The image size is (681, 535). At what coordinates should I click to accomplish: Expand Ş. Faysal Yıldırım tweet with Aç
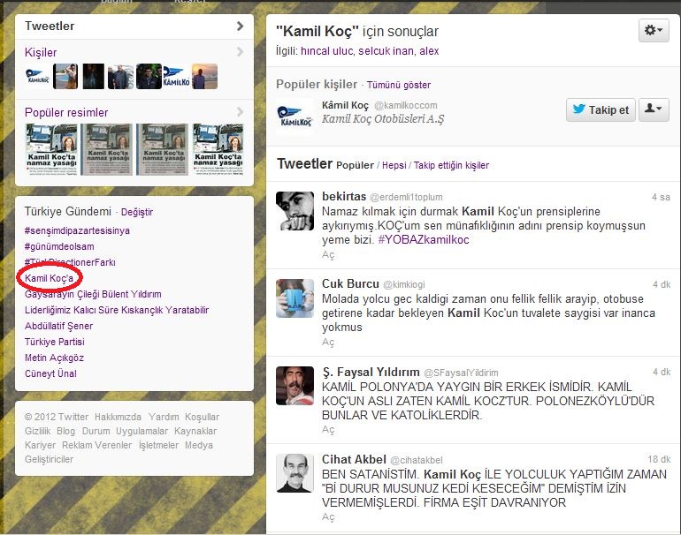pos(328,430)
